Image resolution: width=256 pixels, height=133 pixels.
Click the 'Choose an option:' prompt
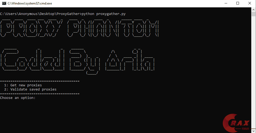18,98
